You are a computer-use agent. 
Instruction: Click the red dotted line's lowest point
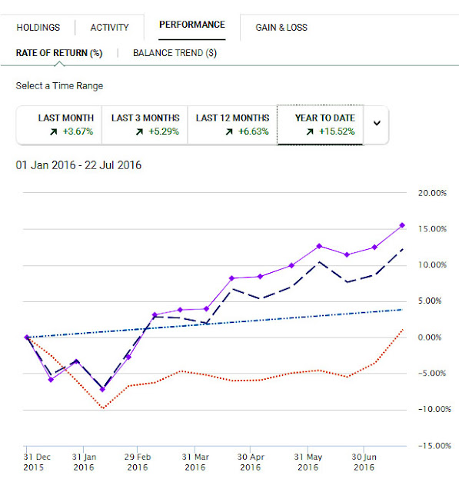pos(103,408)
